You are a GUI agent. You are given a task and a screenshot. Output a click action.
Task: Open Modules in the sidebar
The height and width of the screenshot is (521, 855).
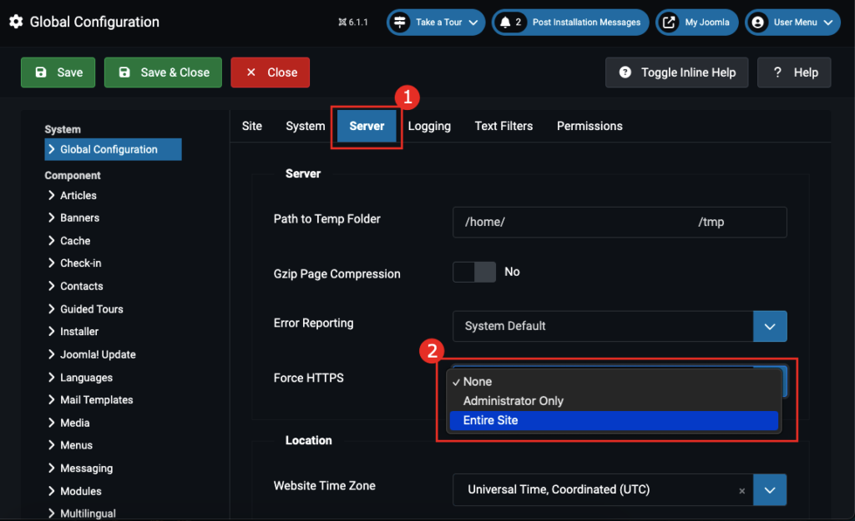click(81, 491)
